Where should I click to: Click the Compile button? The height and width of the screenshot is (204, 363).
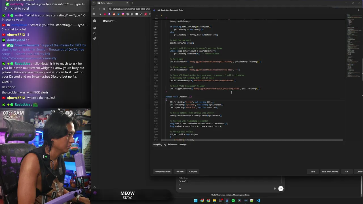(x=193, y=171)
